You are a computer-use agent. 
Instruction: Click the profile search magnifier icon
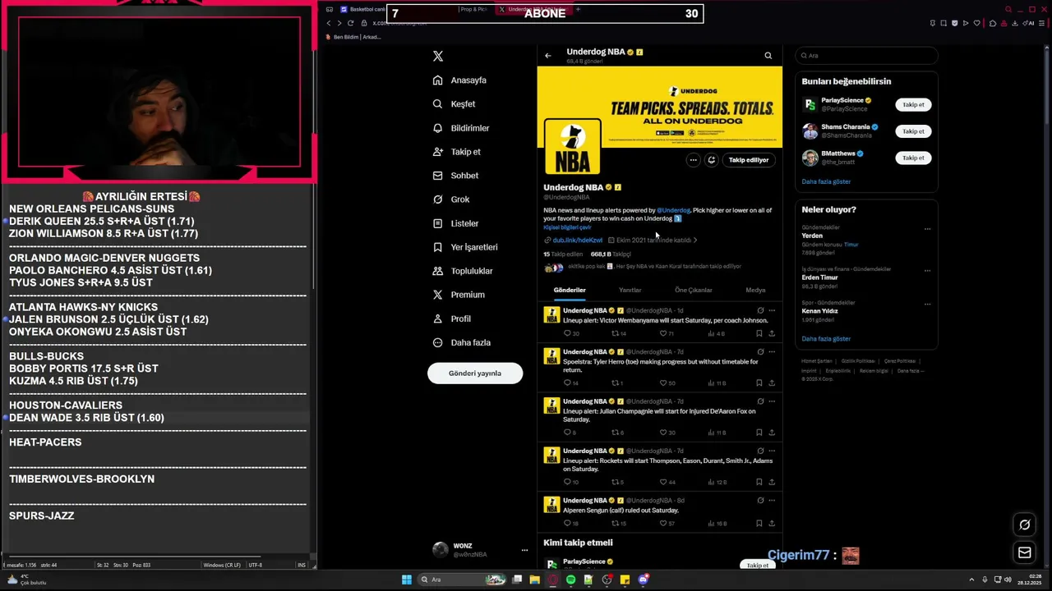pos(768,56)
